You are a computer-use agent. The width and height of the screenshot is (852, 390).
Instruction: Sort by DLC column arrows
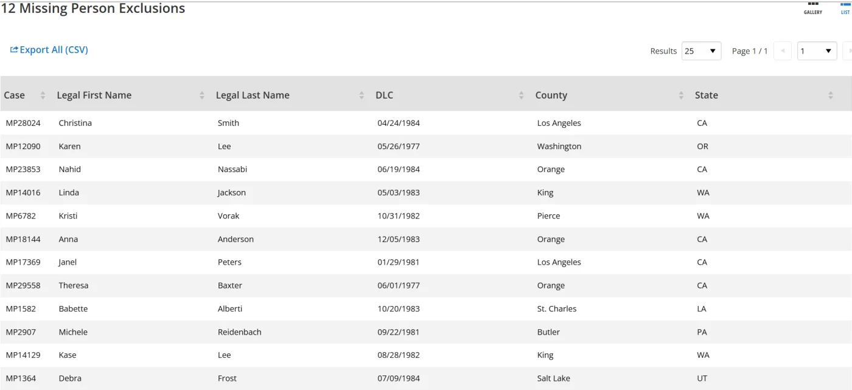pos(522,96)
